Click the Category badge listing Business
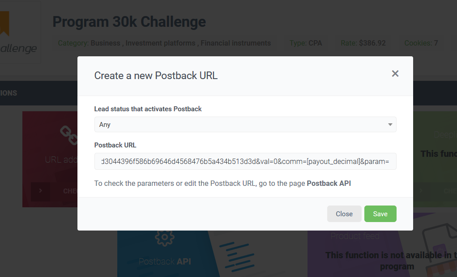Viewport: 457px width, 277px height. [164, 43]
